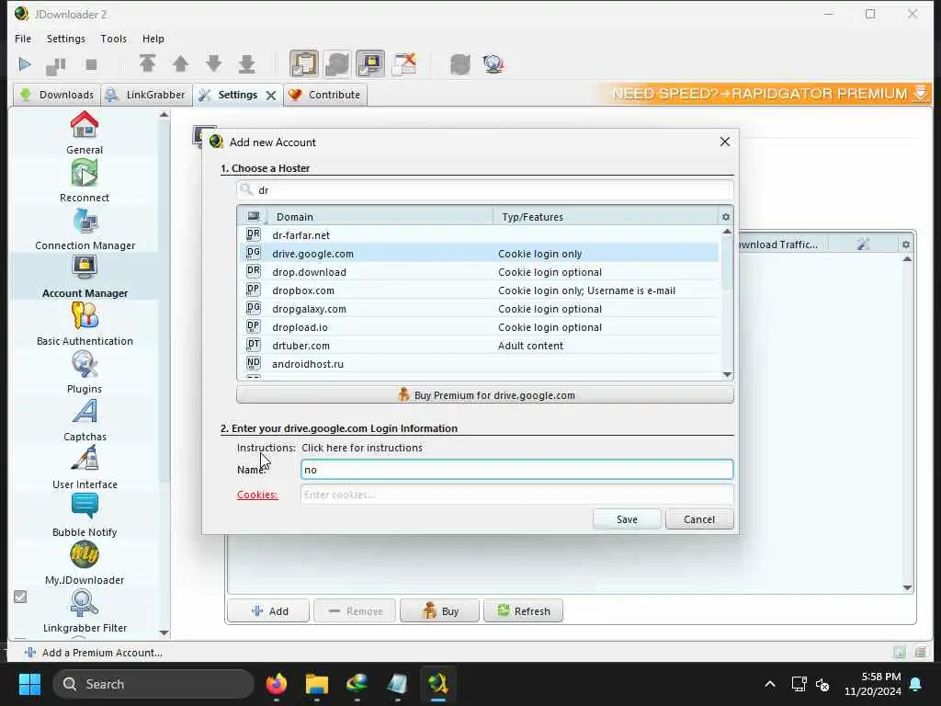This screenshot has width=941, height=706.
Task: Sort by Typ/Features column header
Action: pos(606,217)
